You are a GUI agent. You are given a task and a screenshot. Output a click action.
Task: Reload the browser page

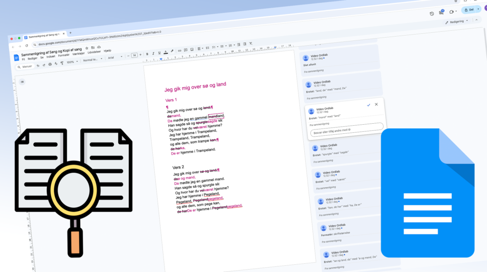[27, 46]
